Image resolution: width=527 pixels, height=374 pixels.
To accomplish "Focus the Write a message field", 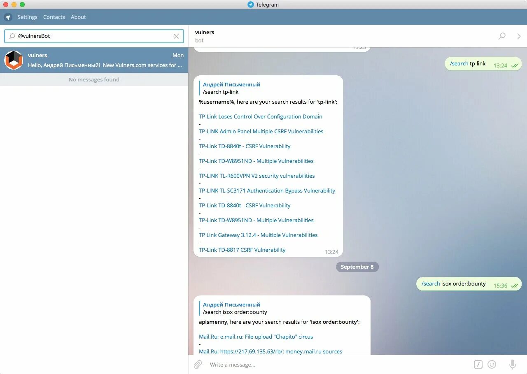I will 338,365.
